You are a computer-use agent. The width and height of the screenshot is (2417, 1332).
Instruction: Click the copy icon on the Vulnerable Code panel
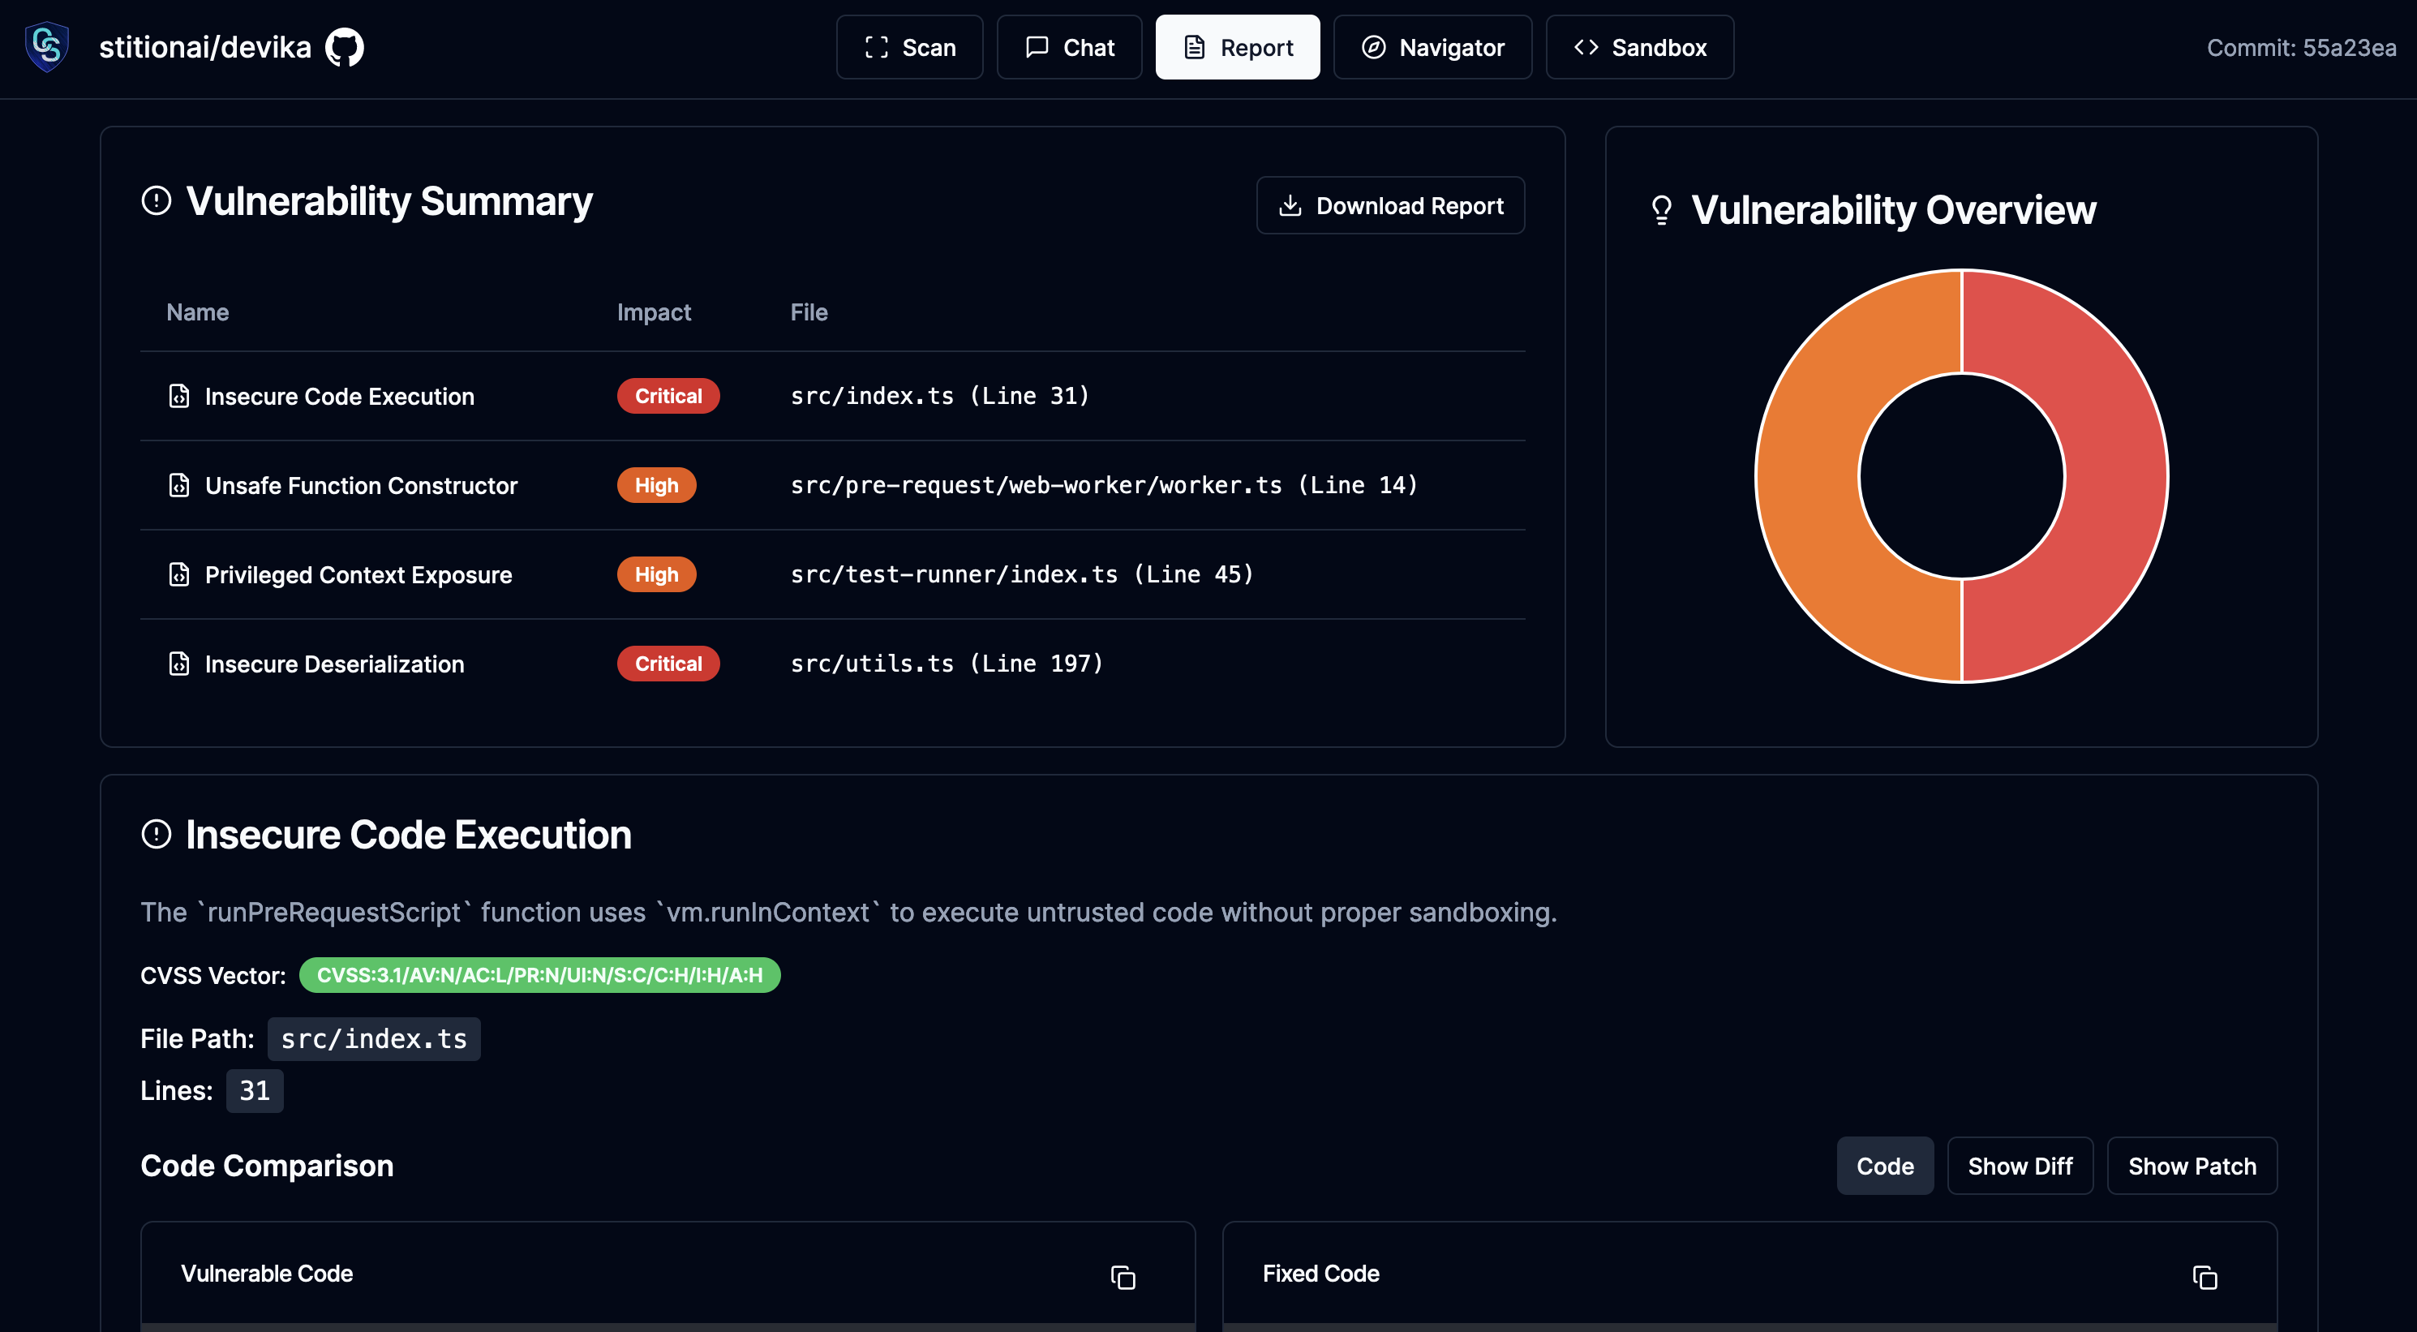(1123, 1278)
